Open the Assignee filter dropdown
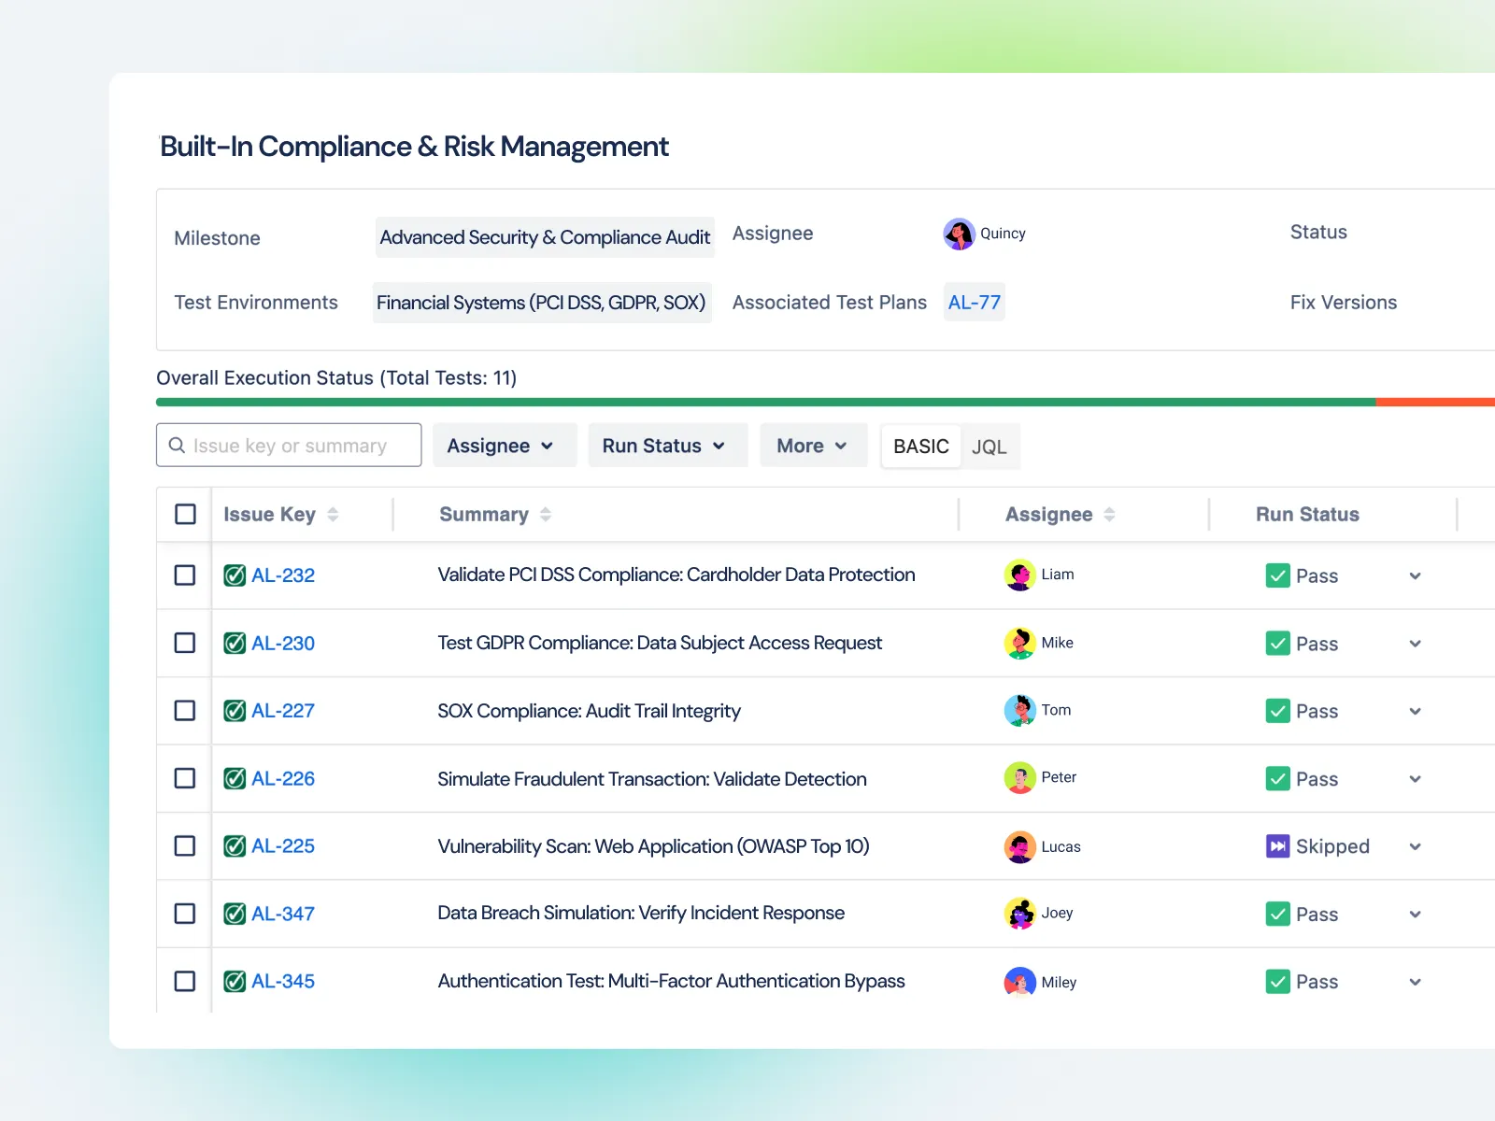This screenshot has height=1121, width=1495. point(500,446)
